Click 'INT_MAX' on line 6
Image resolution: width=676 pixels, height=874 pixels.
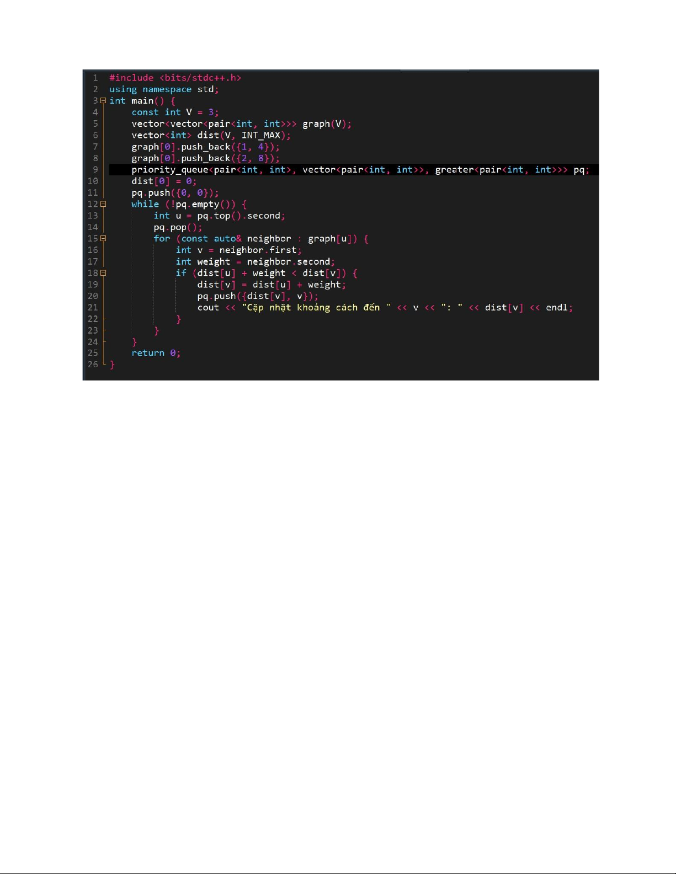pyautogui.click(x=261, y=136)
